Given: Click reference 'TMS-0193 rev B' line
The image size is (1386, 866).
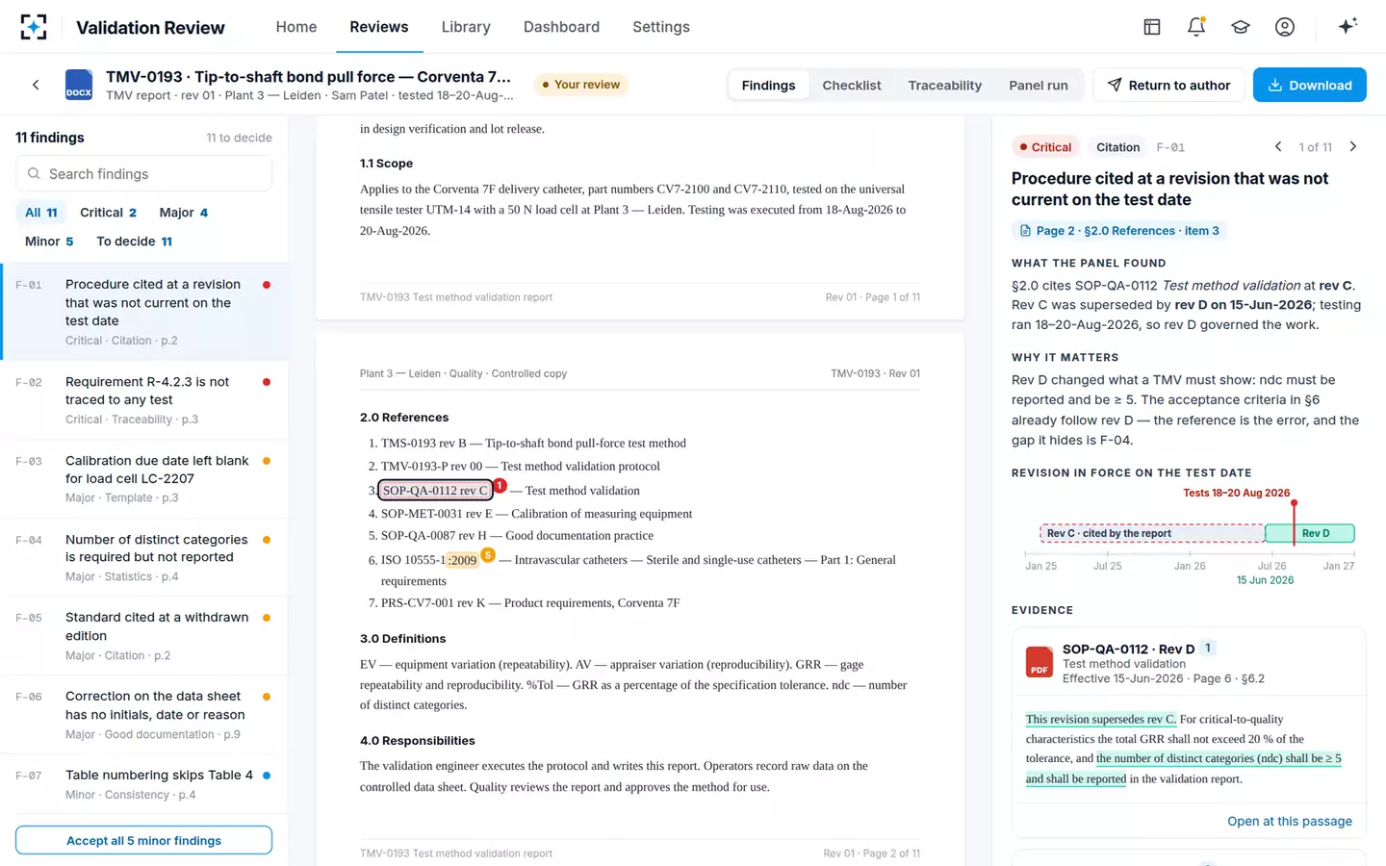Looking at the screenshot, I should coord(533,444).
